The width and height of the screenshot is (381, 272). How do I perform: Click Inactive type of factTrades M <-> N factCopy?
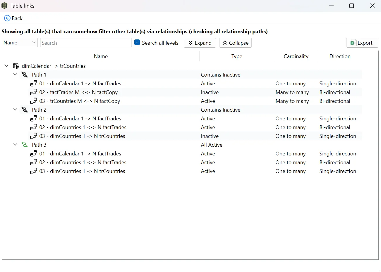click(210, 92)
